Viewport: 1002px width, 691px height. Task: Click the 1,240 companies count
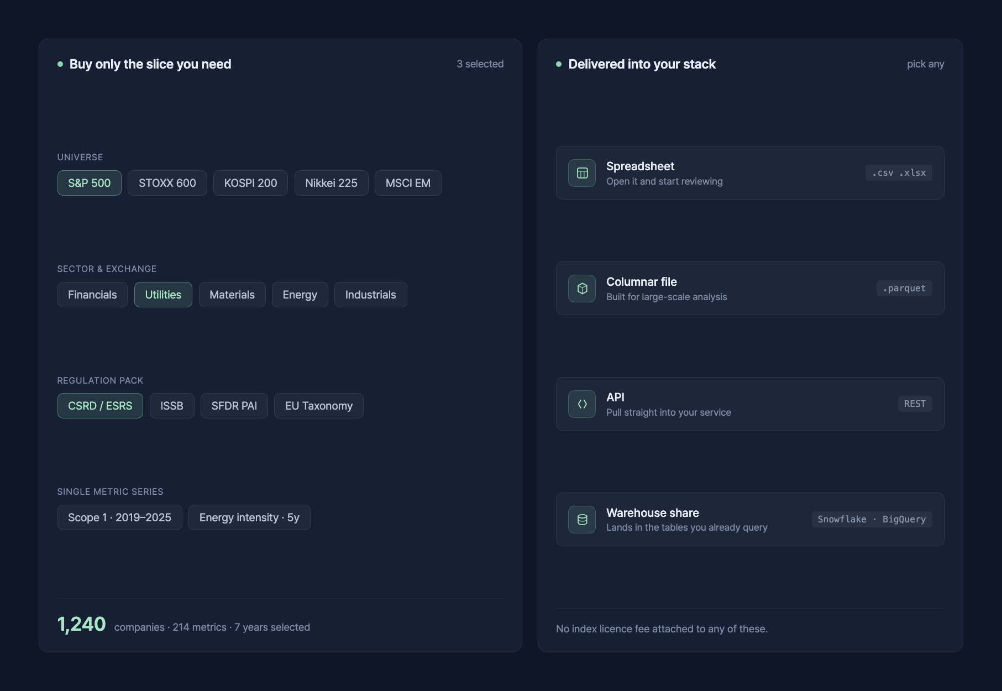click(82, 624)
